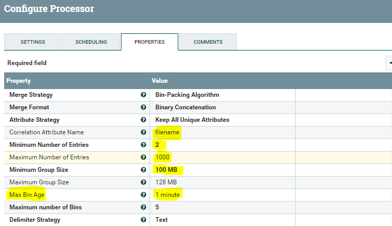Click the add property button at top right

pyautogui.click(x=389, y=63)
